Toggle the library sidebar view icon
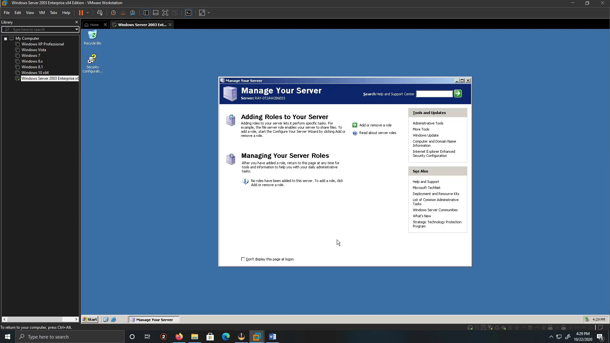The image size is (610, 343). point(146,13)
